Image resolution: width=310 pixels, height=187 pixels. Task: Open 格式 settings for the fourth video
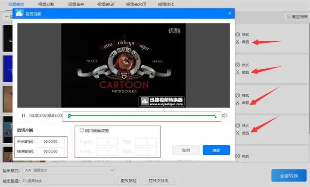point(242,126)
